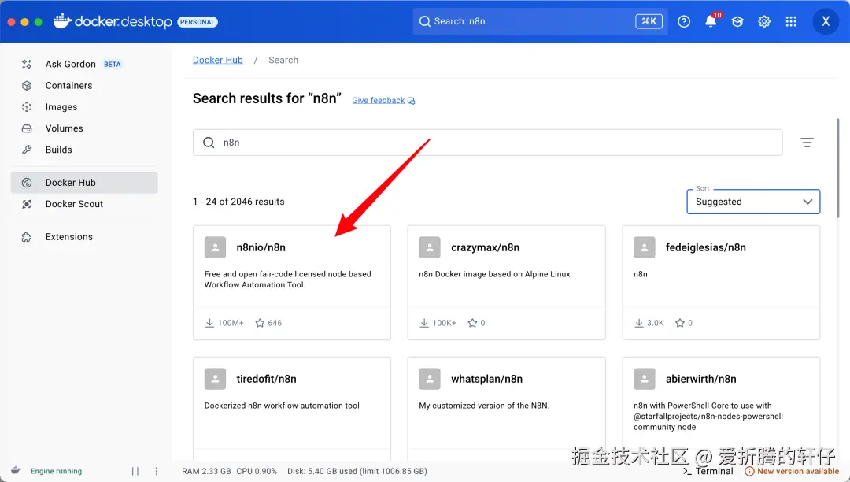
Task: Click 'My customized version of the N8N.' description
Action: pos(484,406)
